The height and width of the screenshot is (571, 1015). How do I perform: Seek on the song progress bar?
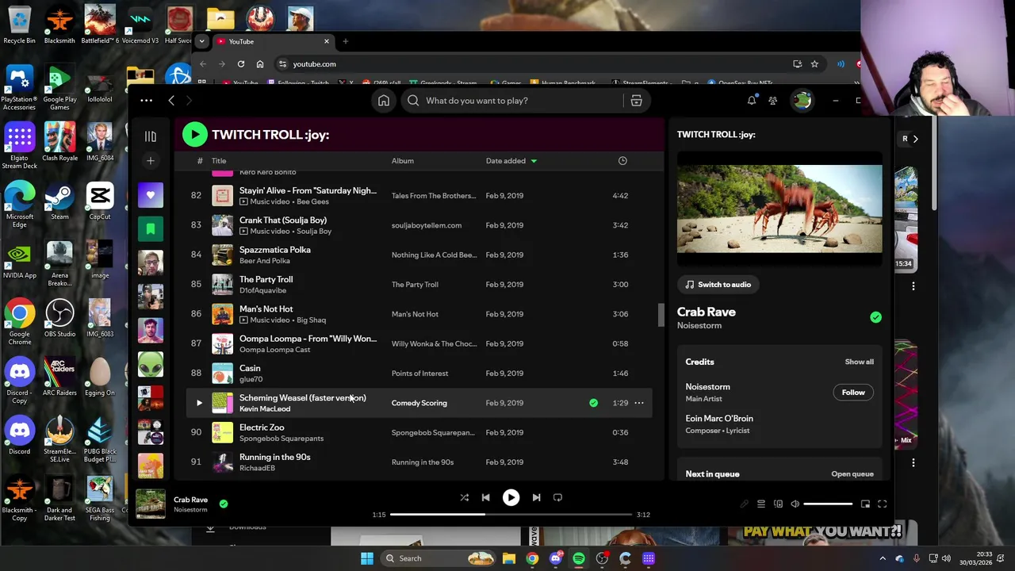(x=511, y=515)
